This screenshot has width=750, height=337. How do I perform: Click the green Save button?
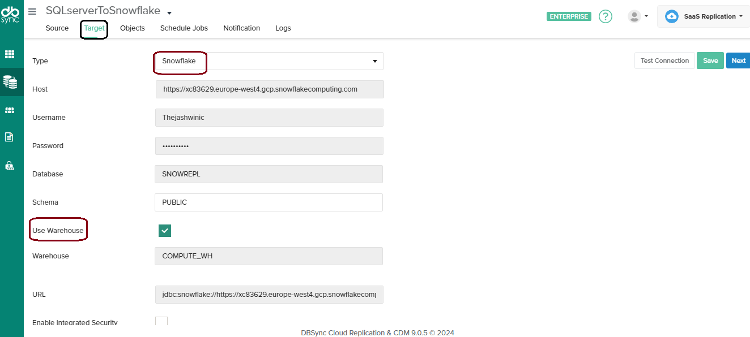[x=710, y=61]
